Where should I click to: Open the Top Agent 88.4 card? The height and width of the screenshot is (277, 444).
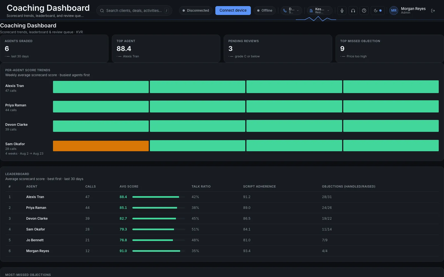point(166,48)
